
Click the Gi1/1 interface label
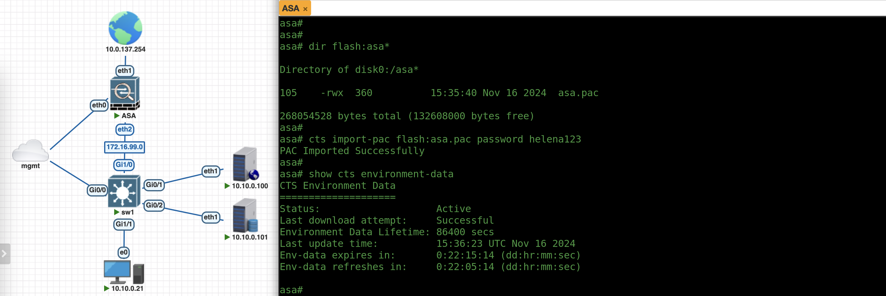tap(124, 225)
